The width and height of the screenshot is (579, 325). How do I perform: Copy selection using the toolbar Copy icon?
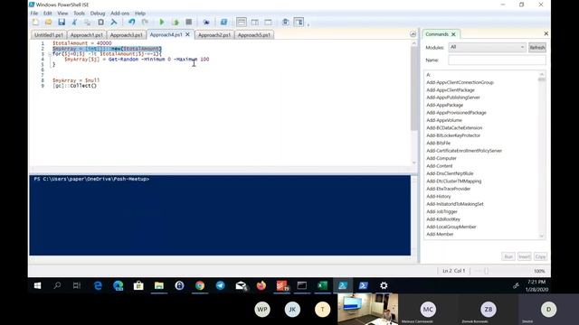click(x=87, y=22)
